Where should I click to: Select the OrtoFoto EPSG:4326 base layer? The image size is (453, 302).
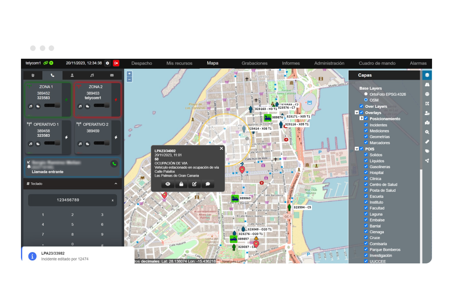point(366,94)
